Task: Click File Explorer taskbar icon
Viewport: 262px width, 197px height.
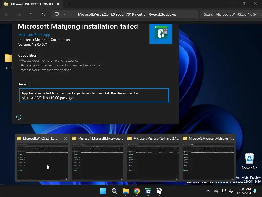Action: pos(125,191)
